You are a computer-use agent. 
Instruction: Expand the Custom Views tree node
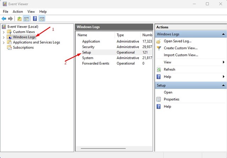coord(4,32)
